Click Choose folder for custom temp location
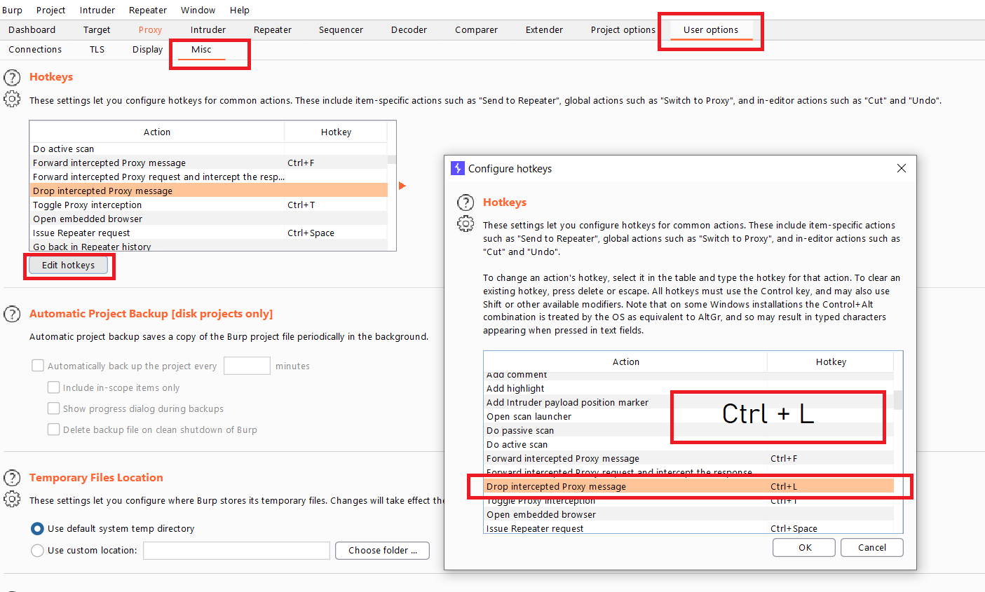Image resolution: width=985 pixels, height=592 pixels. click(382, 550)
